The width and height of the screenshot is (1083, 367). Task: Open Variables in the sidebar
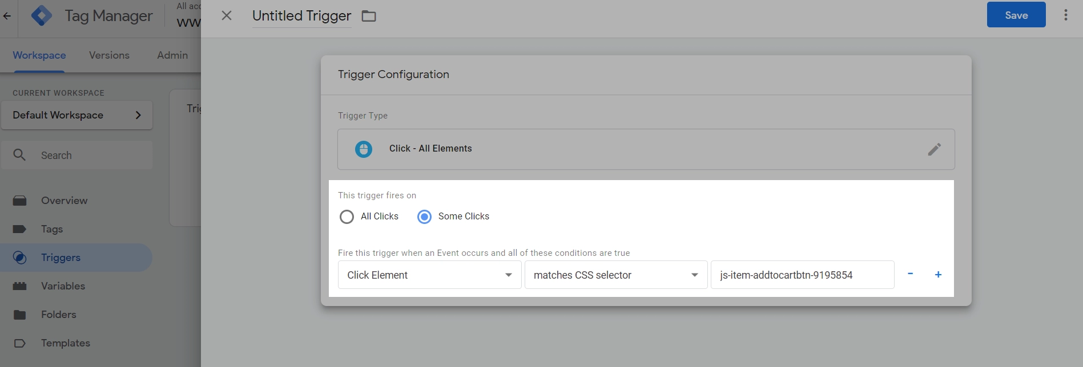tap(63, 286)
